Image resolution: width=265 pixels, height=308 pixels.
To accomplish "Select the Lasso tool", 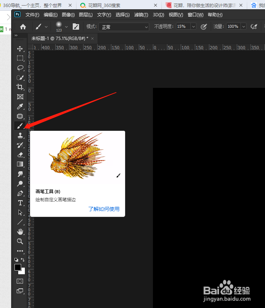I will (x=20, y=68).
